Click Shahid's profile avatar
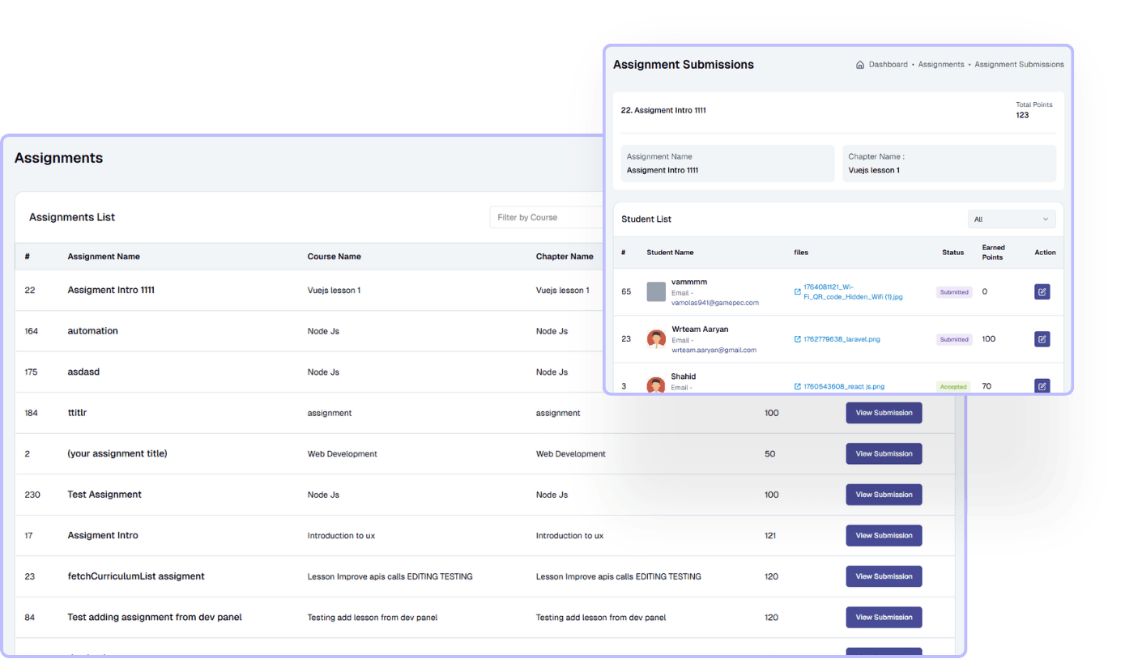Screen dimensions: 1125x659 pos(656,385)
